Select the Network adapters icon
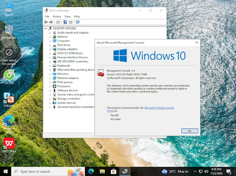This screenshot has height=176, width=236. [x=54, y=78]
